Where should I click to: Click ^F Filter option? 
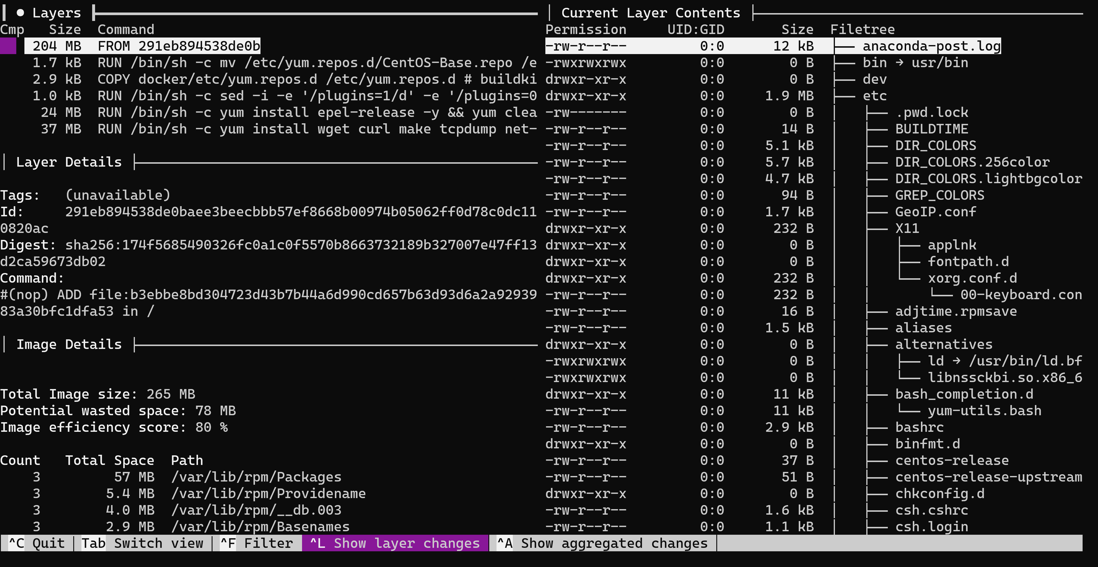[x=257, y=543]
